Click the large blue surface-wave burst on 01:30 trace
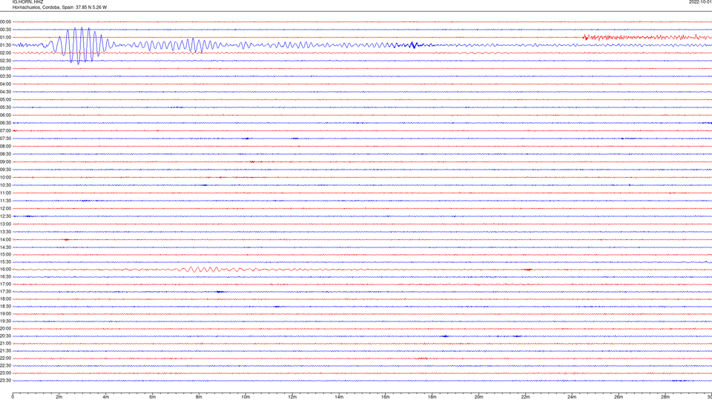This screenshot has width=712, height=400. tap(79, 45)
